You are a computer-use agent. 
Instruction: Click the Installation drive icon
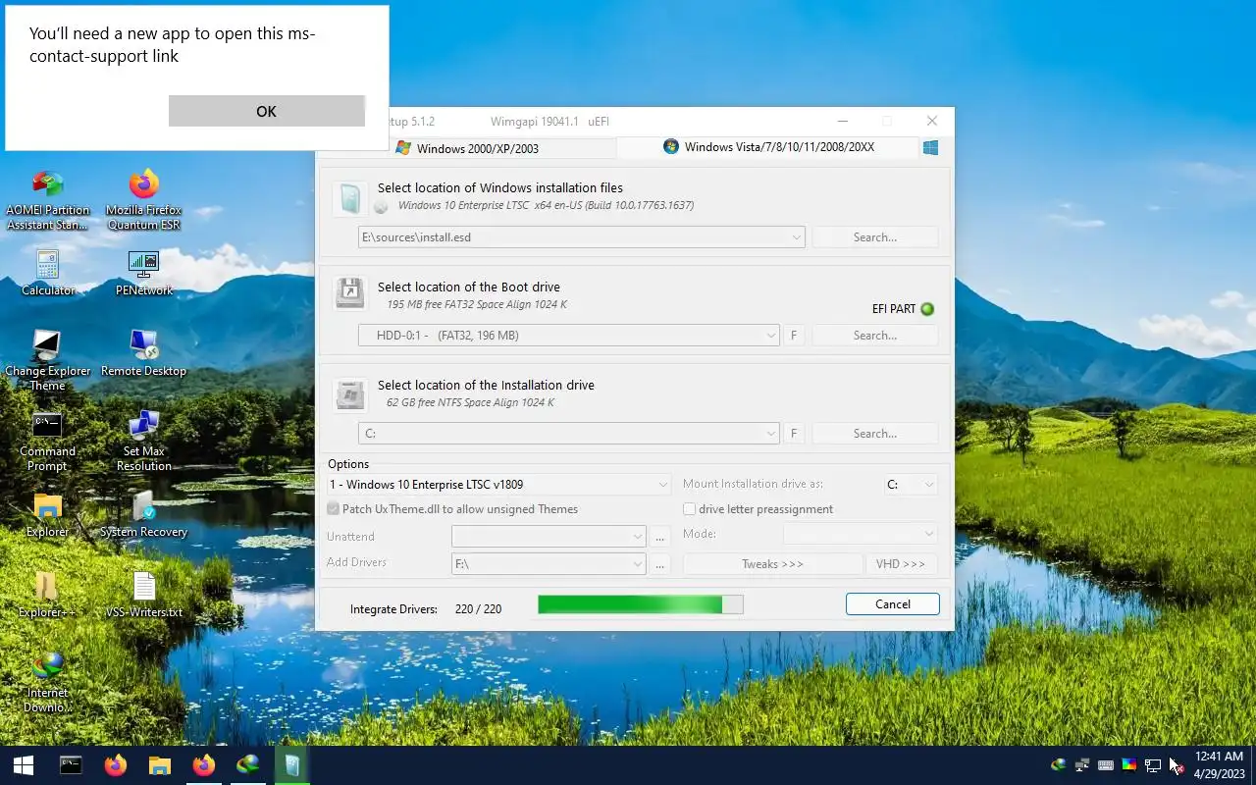tap(350, 393)
